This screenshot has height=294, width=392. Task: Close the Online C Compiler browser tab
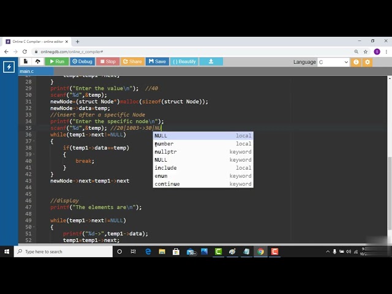point(67,42)
